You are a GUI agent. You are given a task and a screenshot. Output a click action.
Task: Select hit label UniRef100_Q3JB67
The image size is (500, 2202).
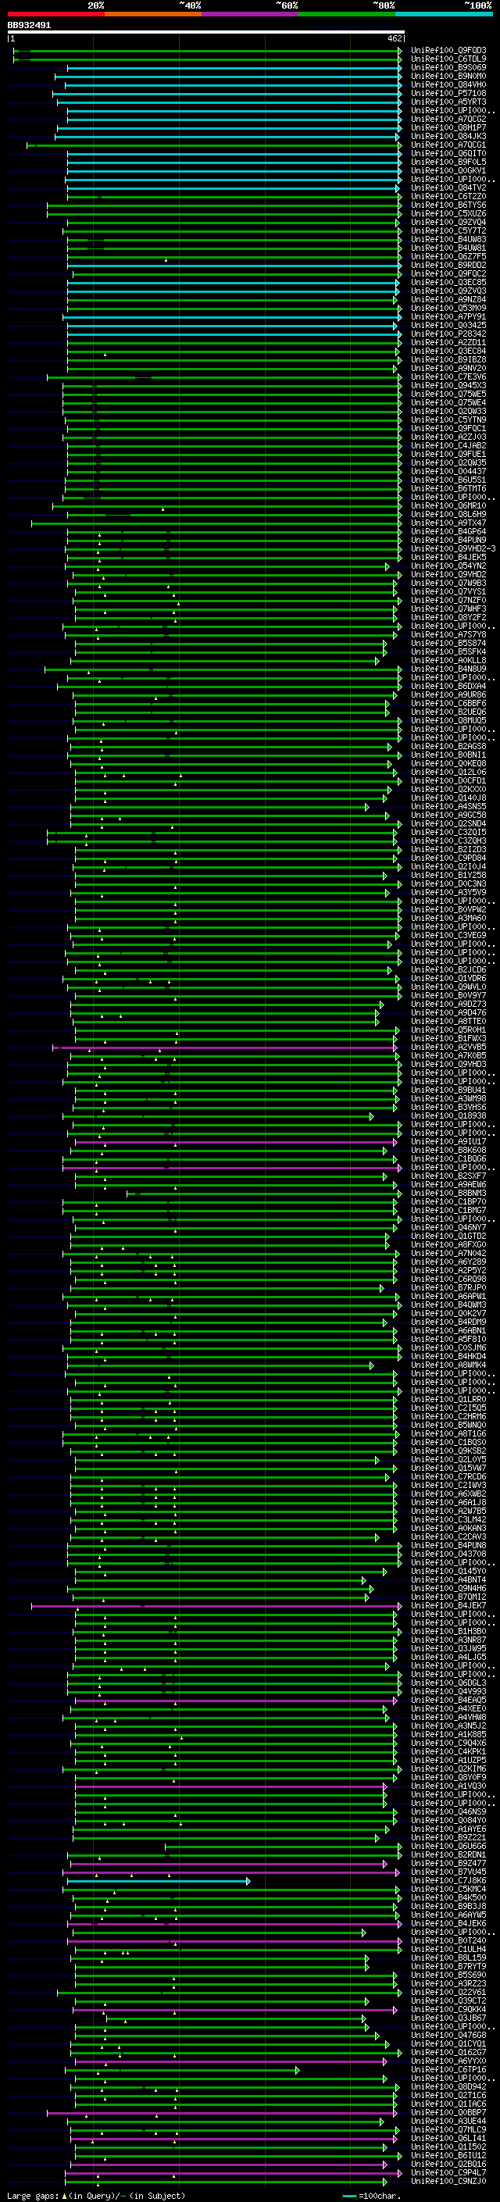(448, 2018)
